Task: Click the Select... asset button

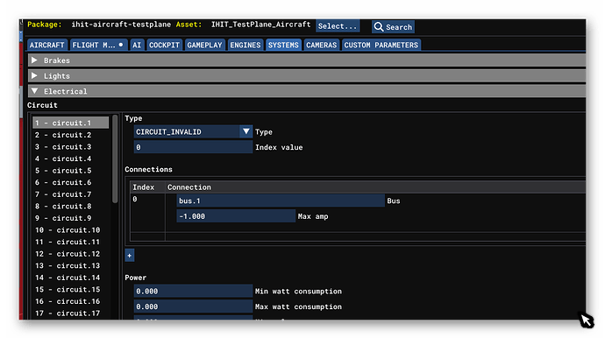Action: (338, 26)
